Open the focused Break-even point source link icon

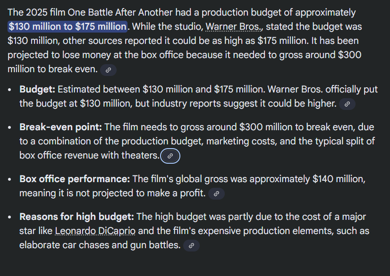tap(170, 156)
